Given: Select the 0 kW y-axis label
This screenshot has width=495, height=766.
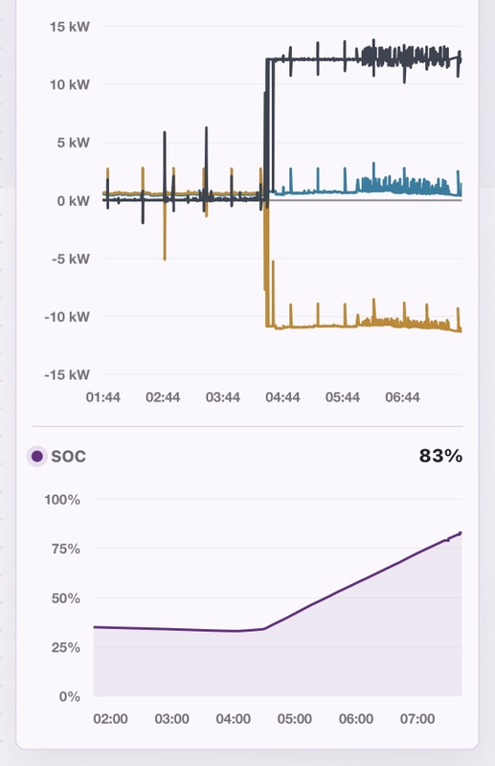Looking at the screenshot, I should point(74,201).
